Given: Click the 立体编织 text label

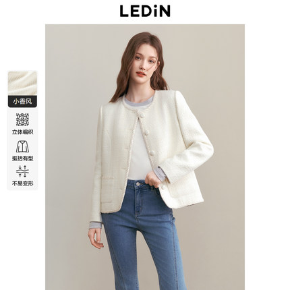Looking at the screenshot, I should tap(22, 132).
